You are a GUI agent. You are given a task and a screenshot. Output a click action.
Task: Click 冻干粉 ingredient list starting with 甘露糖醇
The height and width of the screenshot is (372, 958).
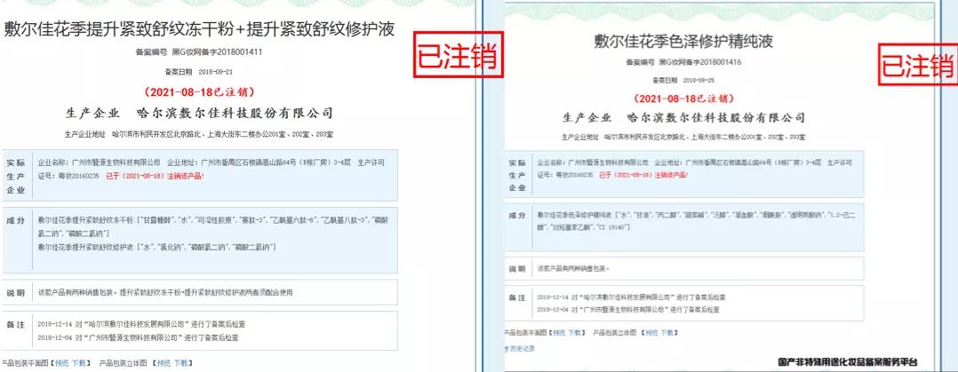pyautogui.click(x=212, y=226)
